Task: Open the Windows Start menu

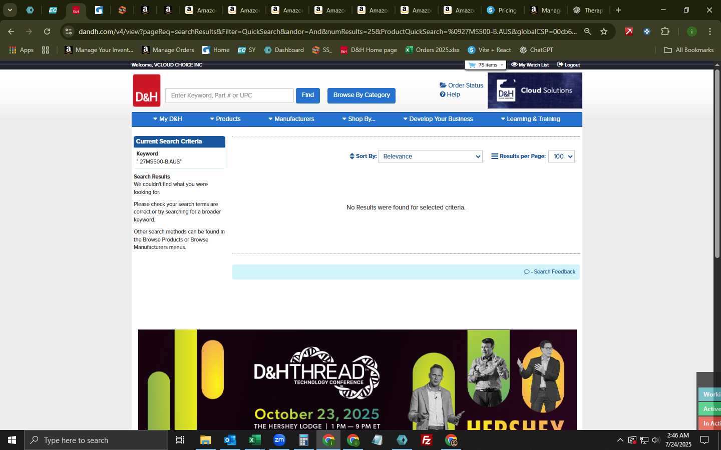Action: tap(12, 440)
